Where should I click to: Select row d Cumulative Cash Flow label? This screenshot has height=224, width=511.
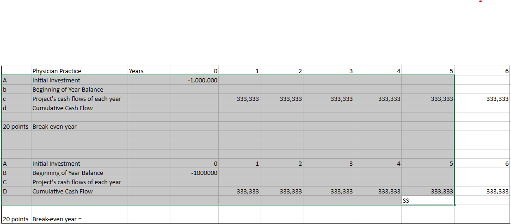point(80,108)
